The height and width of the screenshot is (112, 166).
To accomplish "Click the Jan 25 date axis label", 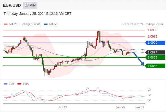I will point(120,107).
